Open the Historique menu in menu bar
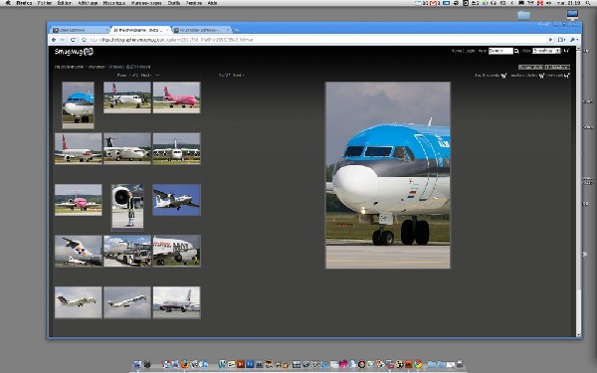The image size is (597, 373). coord(114,3)
